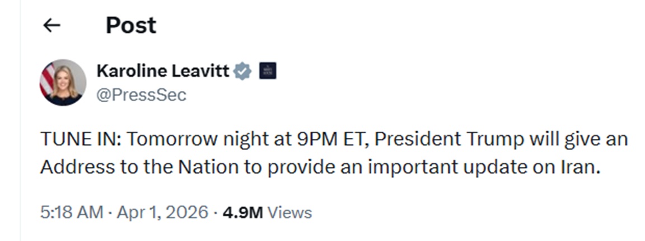The width and height of the screenshot is (645, 241).
Task: Click the blue verified checkmark badge
Action: pos(242,71)
